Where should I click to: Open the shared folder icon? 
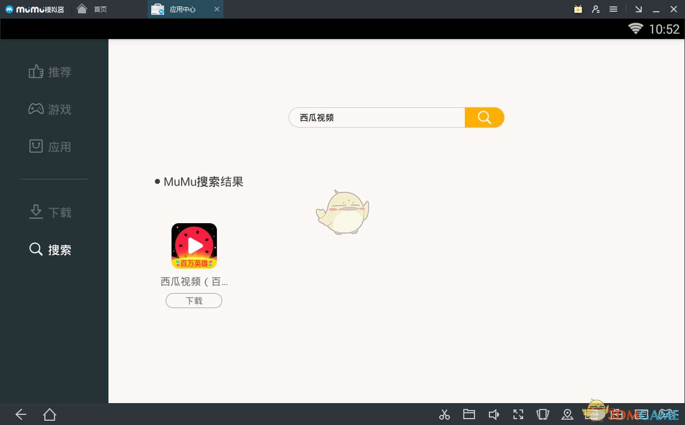(469, 414)
